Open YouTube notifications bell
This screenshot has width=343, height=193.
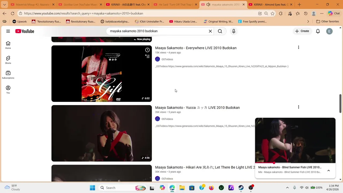318,31
